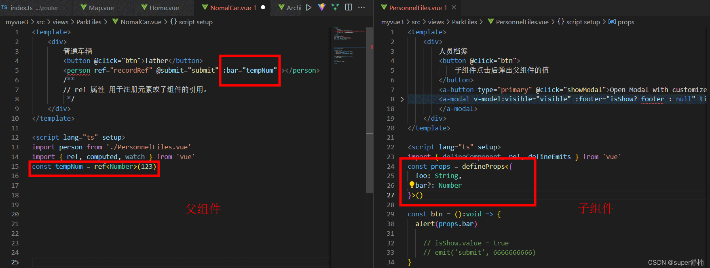The image size is (710, 268).
Task: Close the PersonnelFiles.vue tab
Action: tap(454, 8)
